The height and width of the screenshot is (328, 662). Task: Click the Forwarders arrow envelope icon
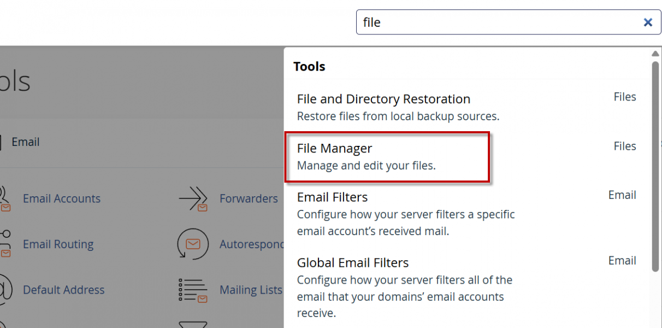193,199
